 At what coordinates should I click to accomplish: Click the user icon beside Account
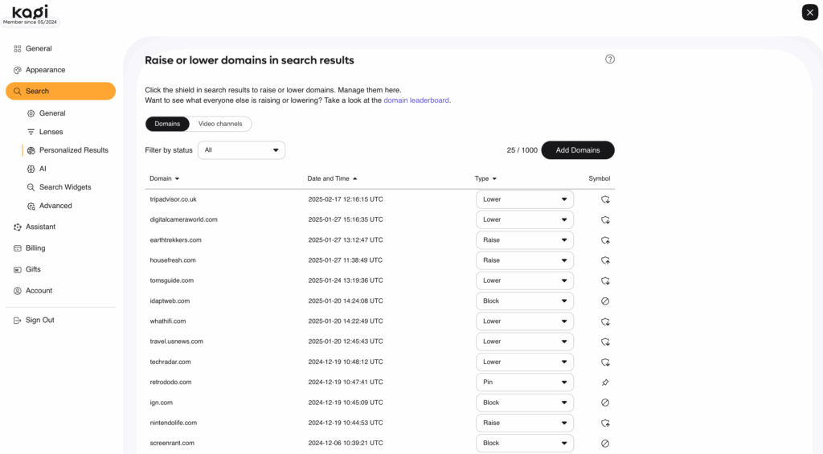(x=18, y=291)
